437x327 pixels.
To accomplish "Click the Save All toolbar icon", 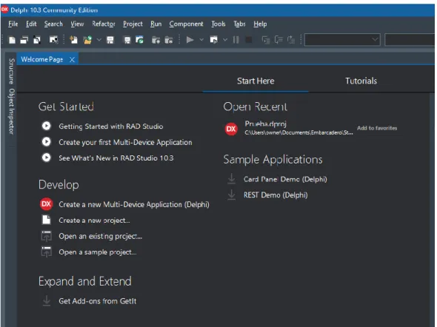I will click(127, 40).
